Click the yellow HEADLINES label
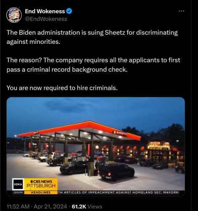The width and height of the screenshot is (198, 211). pyautogui.click(x=41, y=192)
